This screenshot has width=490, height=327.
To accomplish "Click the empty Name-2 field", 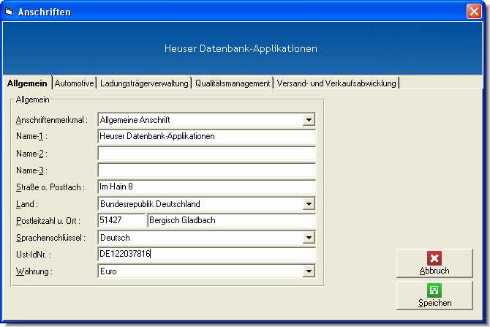I will pyautogui.click(x=206, y=154).
